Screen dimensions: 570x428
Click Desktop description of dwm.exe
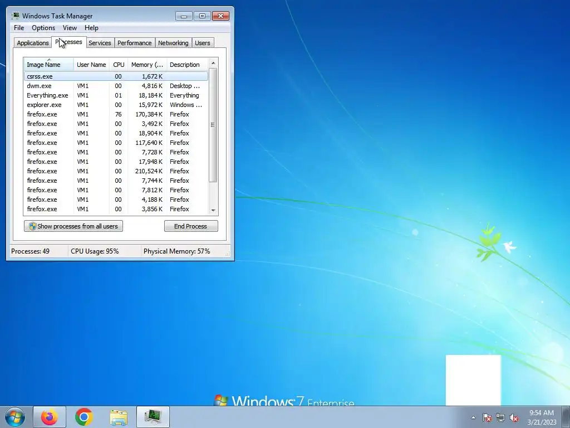(185, 86)
